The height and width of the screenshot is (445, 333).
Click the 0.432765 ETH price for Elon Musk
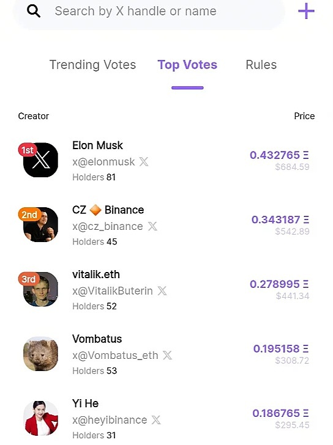click(x=279, y=155)
